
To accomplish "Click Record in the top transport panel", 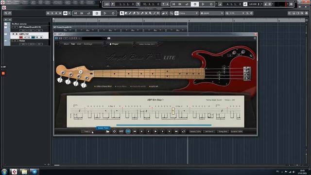I will (x=211, y=4).
